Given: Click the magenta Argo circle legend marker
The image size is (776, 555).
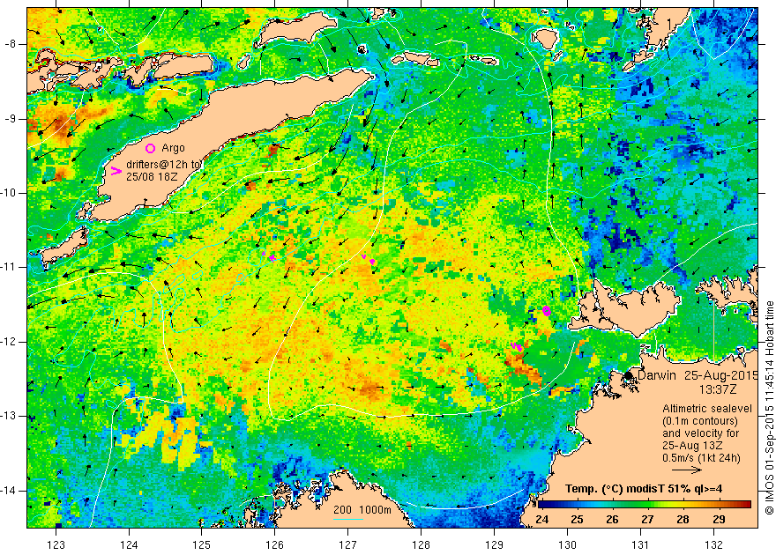Looking at the screenshot, I should (151, 148).
